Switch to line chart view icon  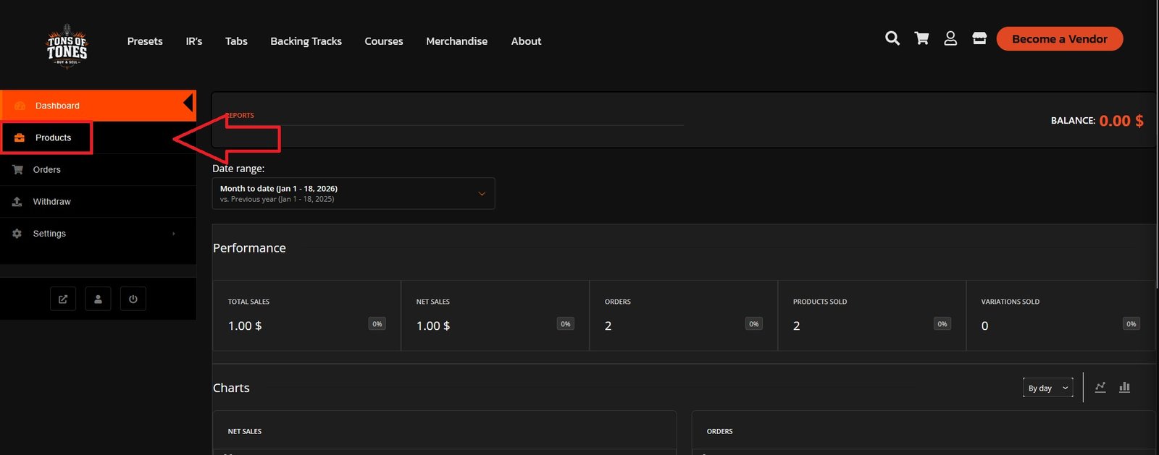1100,387
